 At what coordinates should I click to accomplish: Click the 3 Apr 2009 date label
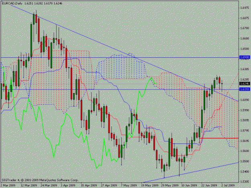point(68,185)
